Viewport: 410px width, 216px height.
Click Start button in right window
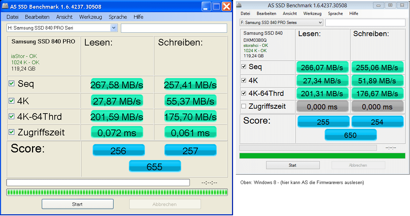(293, 165)
